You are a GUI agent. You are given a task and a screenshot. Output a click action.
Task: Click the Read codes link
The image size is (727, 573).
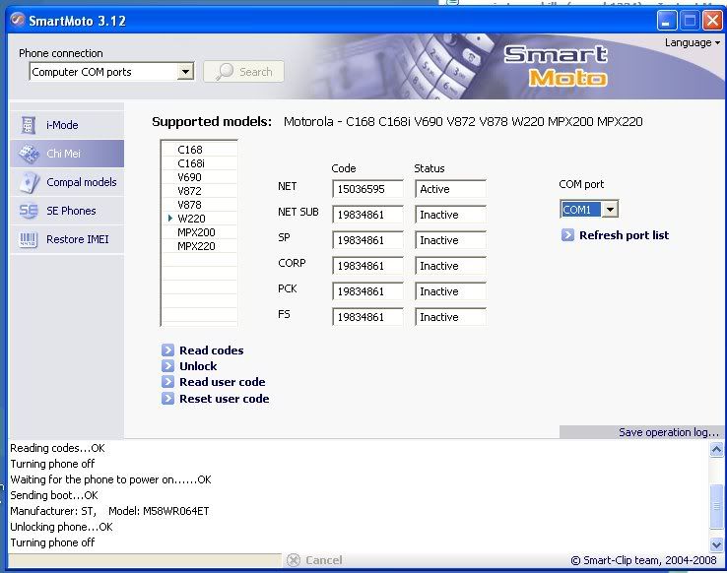tap(212, 350)
